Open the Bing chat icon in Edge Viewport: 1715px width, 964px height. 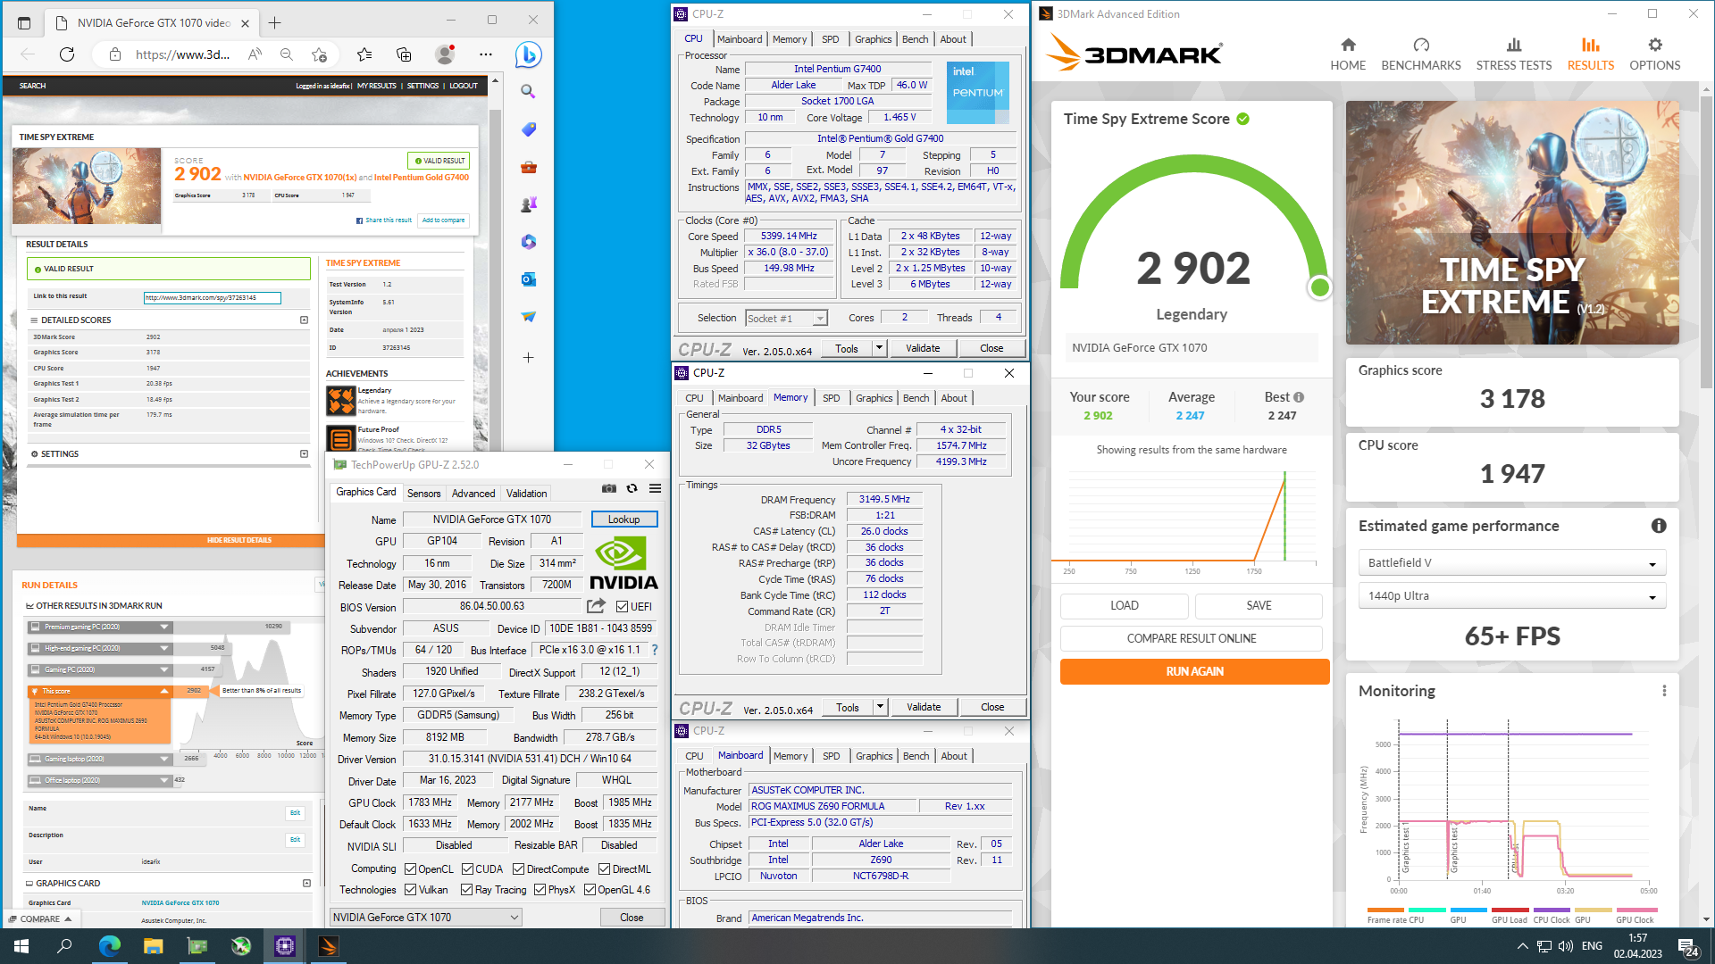point(528,54)
